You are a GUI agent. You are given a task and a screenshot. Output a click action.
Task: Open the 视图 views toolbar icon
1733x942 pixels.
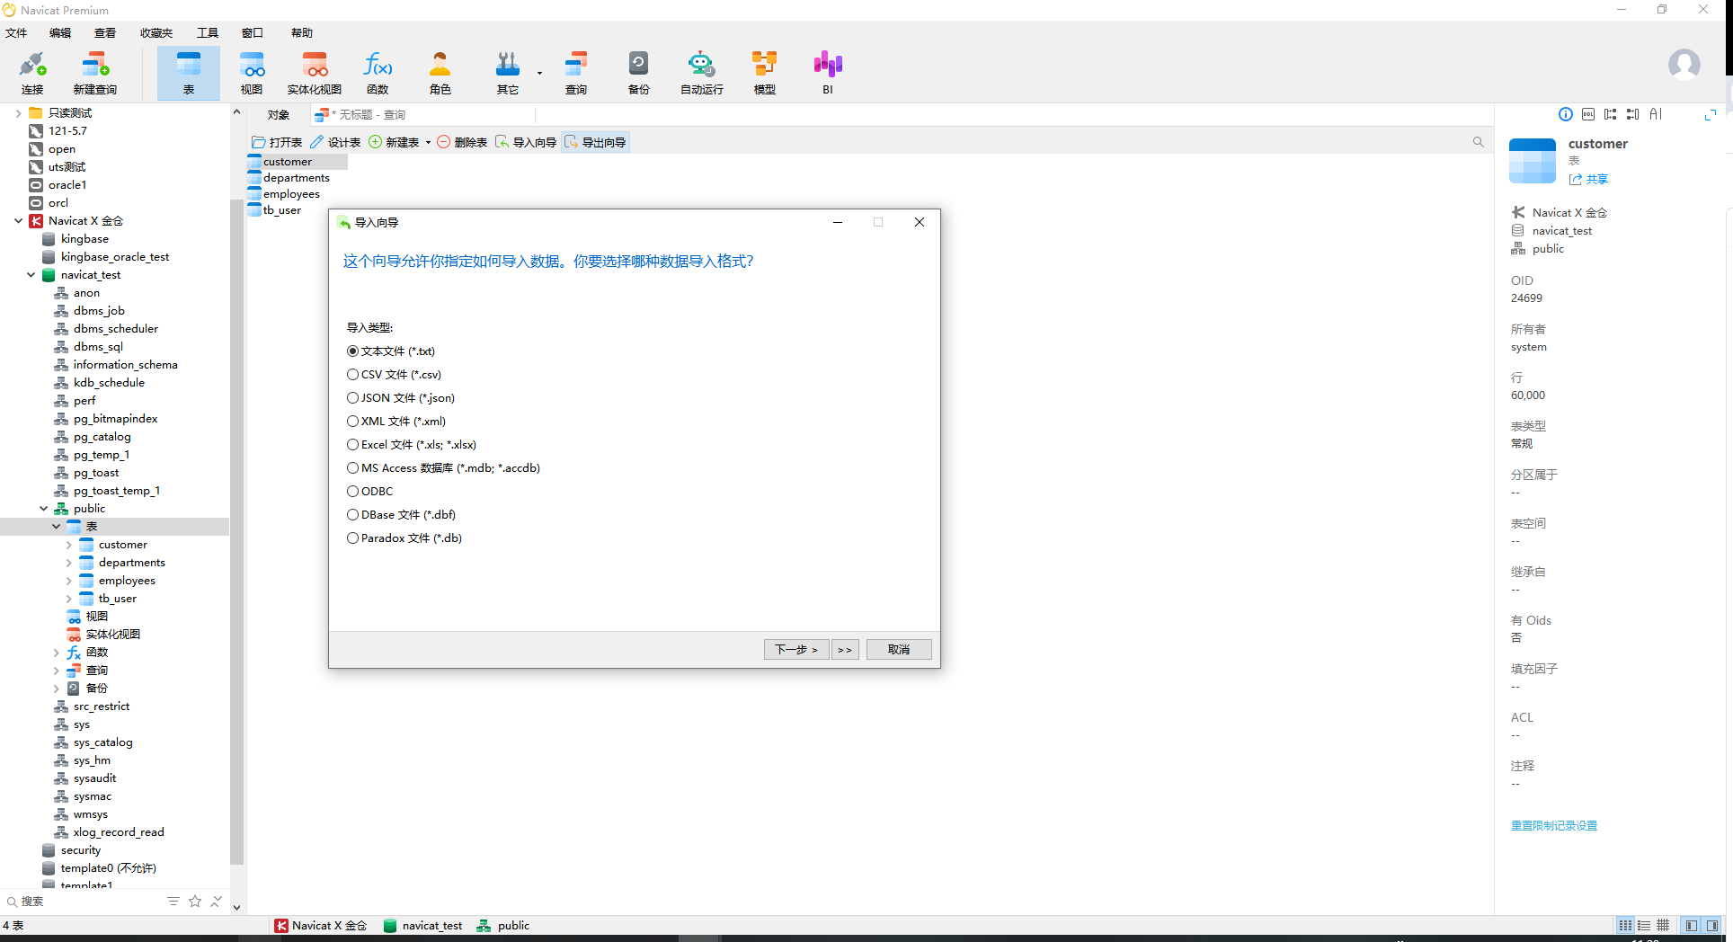pos(252,73)
